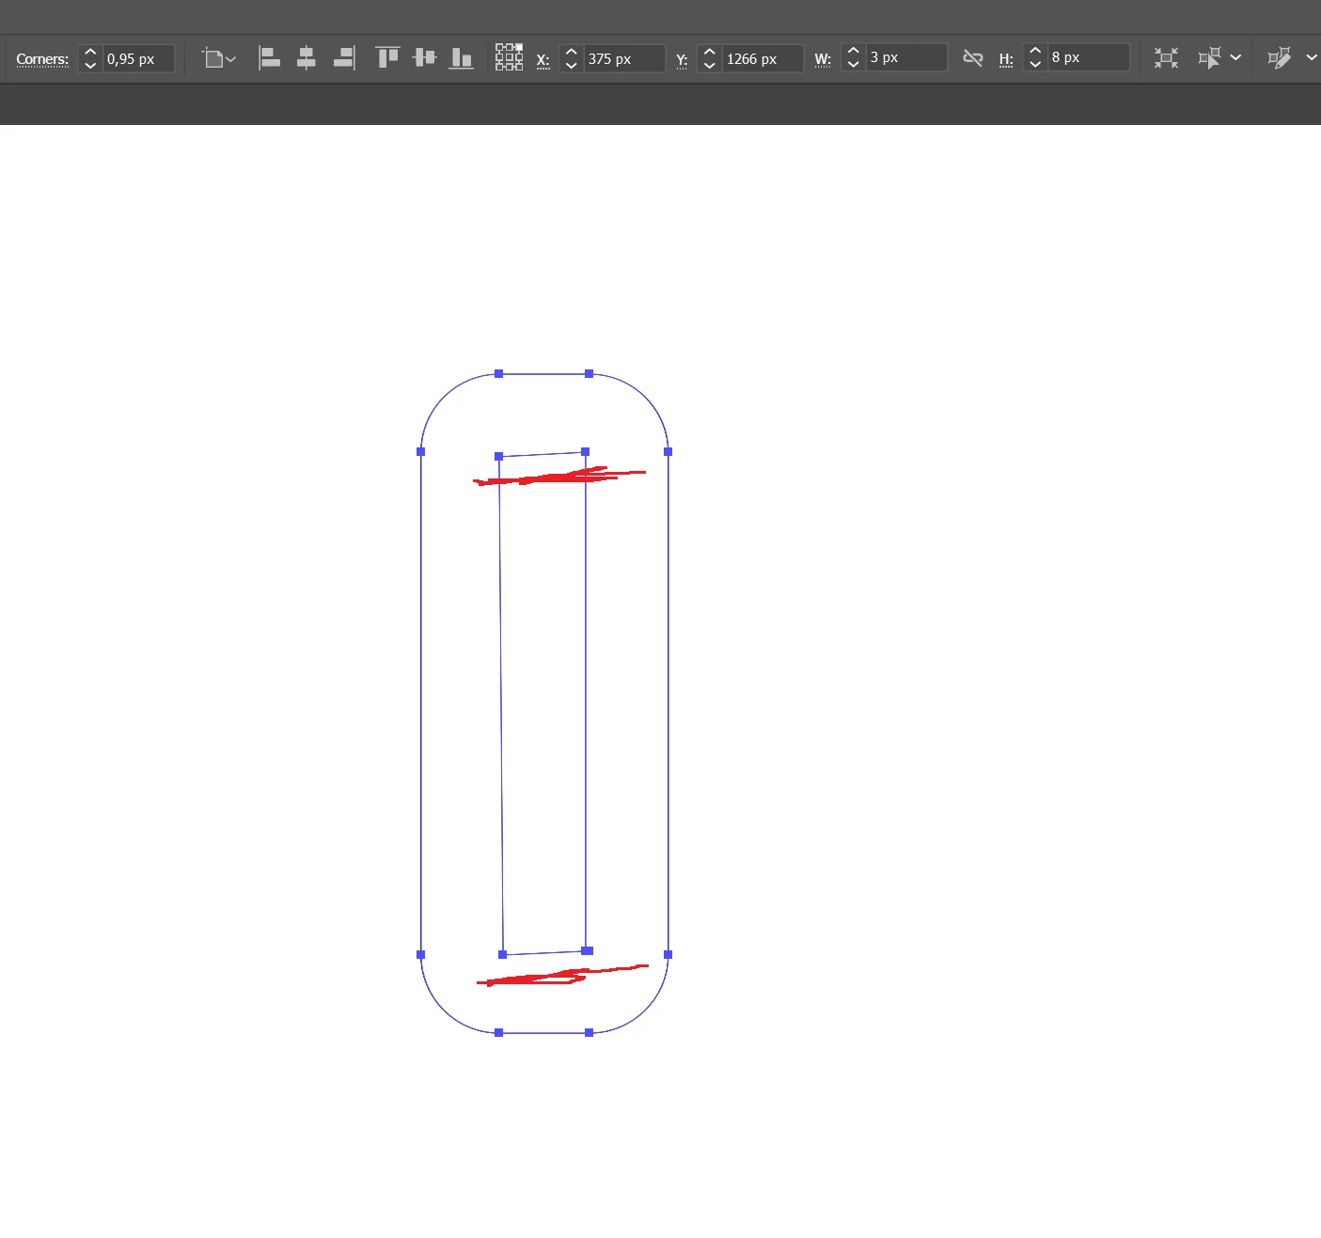The image size is (1321, 1238).
Task: Align objects to vertical center
Action: pyautogui.click(x=424, y=58)
